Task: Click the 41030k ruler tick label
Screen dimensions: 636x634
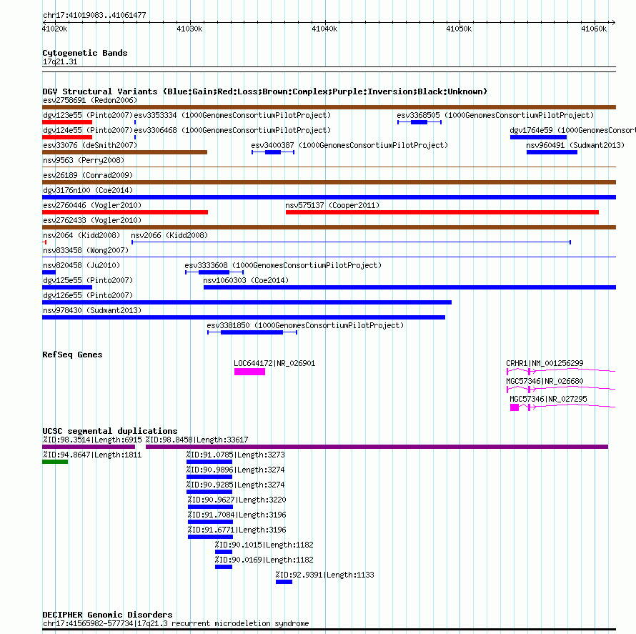Action: tap(189, 29)
